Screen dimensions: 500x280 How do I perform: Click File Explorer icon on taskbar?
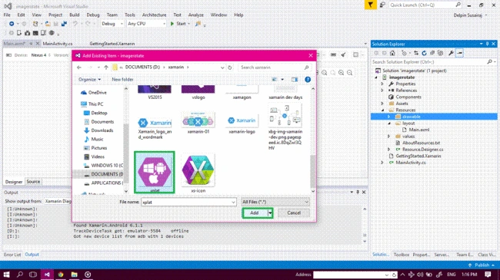click(75, 275)
